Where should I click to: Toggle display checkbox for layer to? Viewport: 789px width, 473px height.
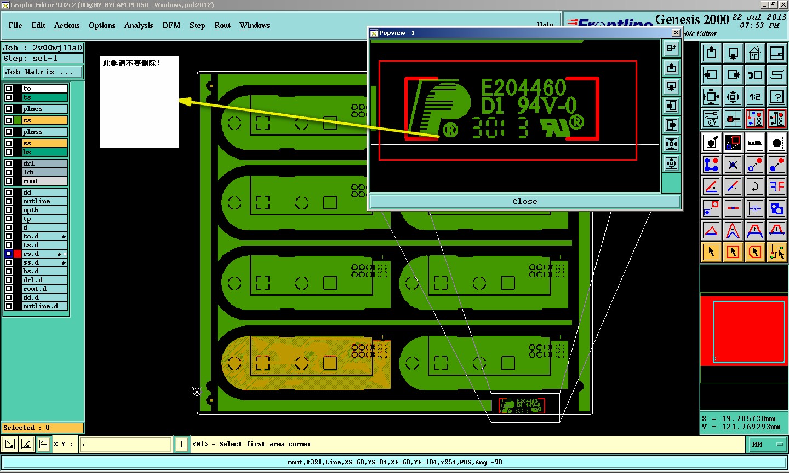(x=9, y=89)
